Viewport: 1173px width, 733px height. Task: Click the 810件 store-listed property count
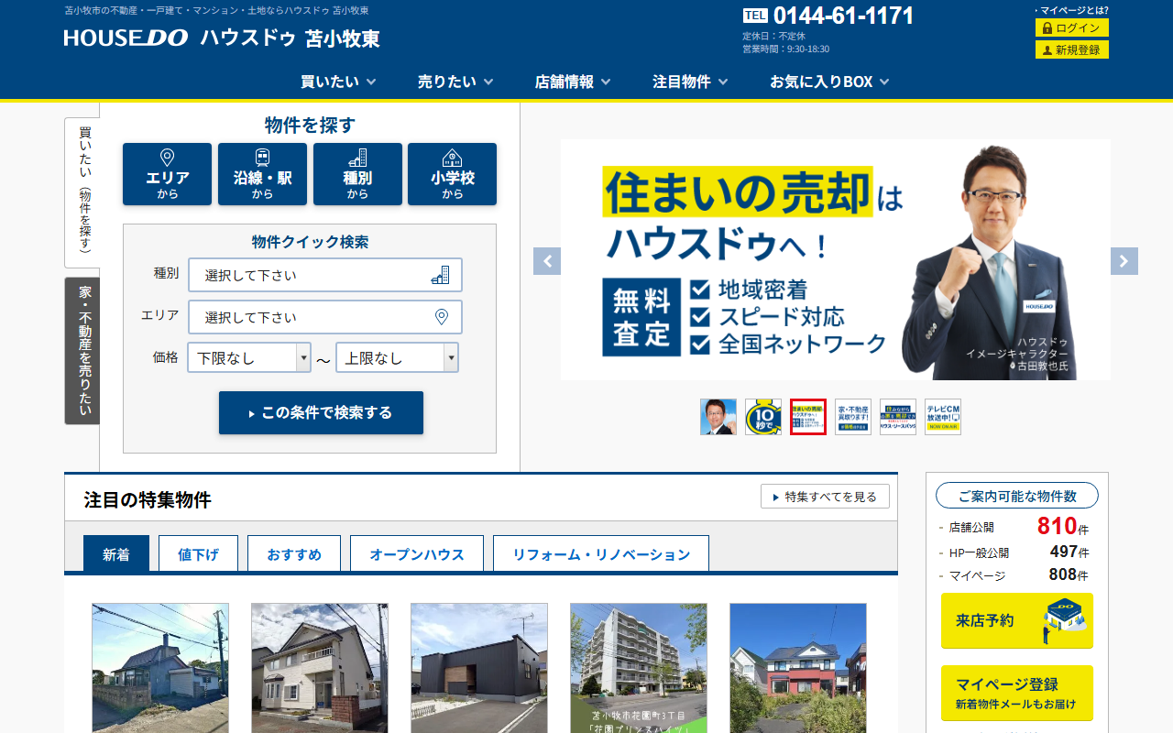pyautogui.click(x=1063, y=527)
